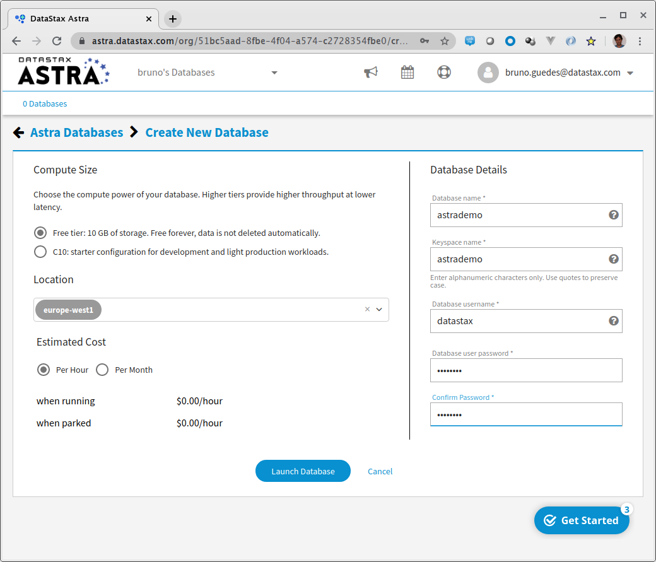Click the saved password key icon
This screenshot has width=656, height=562.
pos(425,41)
